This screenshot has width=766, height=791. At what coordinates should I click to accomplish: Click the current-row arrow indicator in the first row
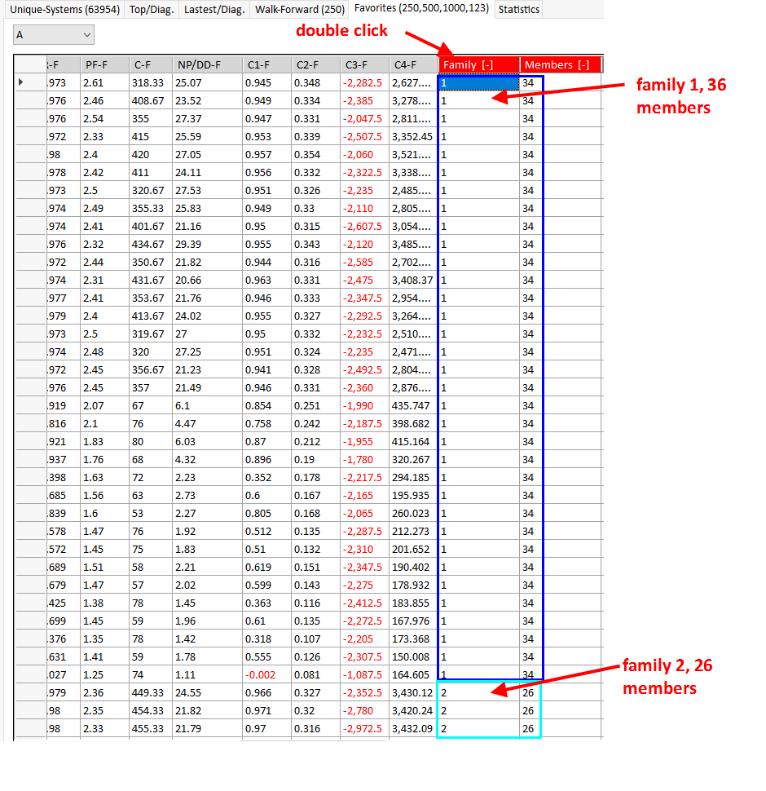pos(20,82)
